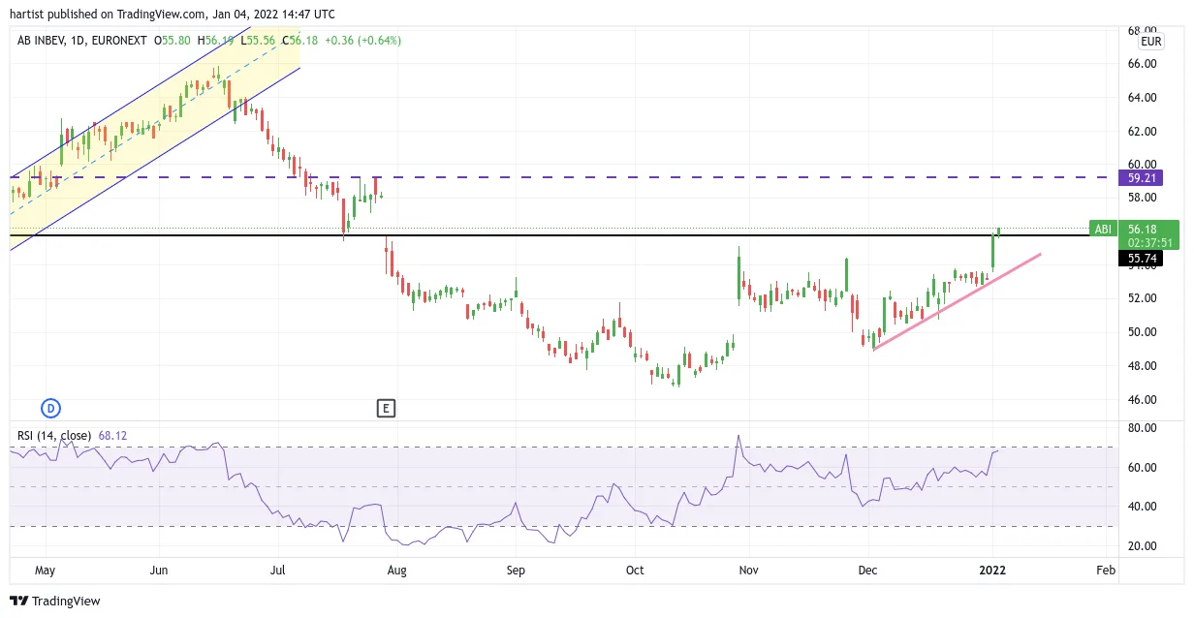Open the EUR currency selector
Screen dimensions: 1194x618
tap(1150, 42)
